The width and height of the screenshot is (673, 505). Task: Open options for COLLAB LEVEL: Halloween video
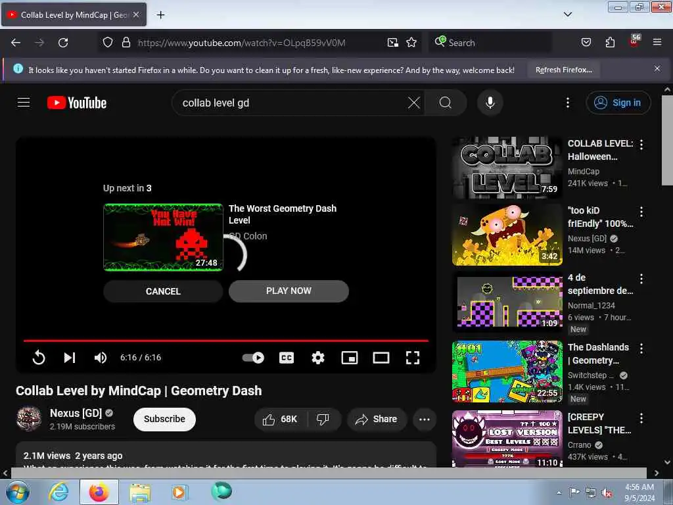point(641,145)
